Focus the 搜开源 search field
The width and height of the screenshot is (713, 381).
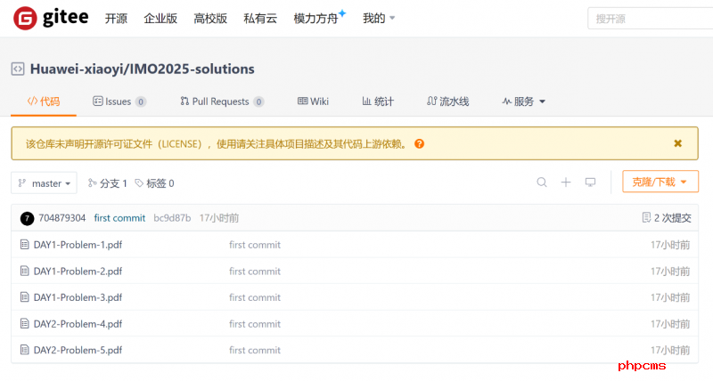point(651,19)
